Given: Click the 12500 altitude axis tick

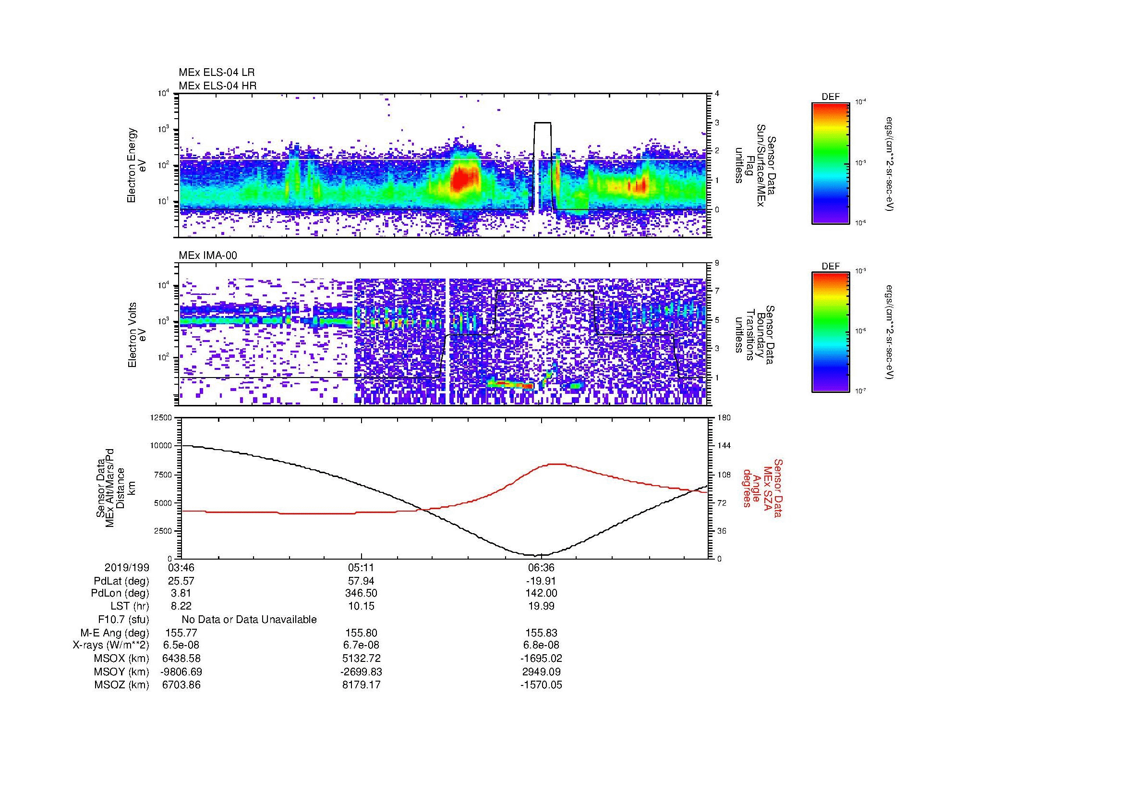Looking at the screenshot, I should click(x=162, y=418).
